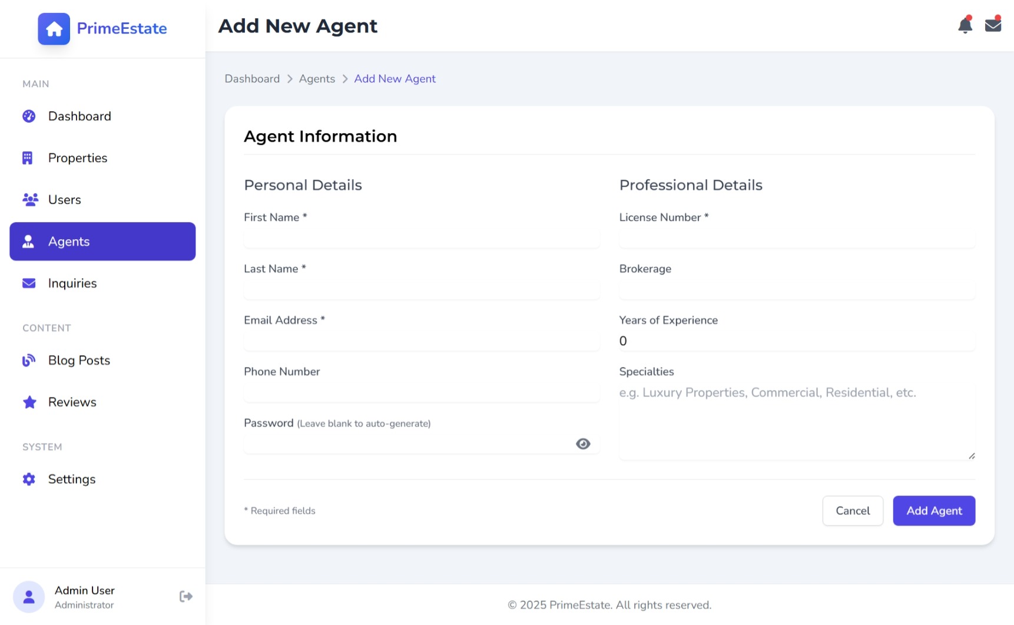Click the PrimeEstate home logo icon
Image resolution: width=1014 pixels, height=625 pixels.
pyautogui.click(x=54, y=29)
